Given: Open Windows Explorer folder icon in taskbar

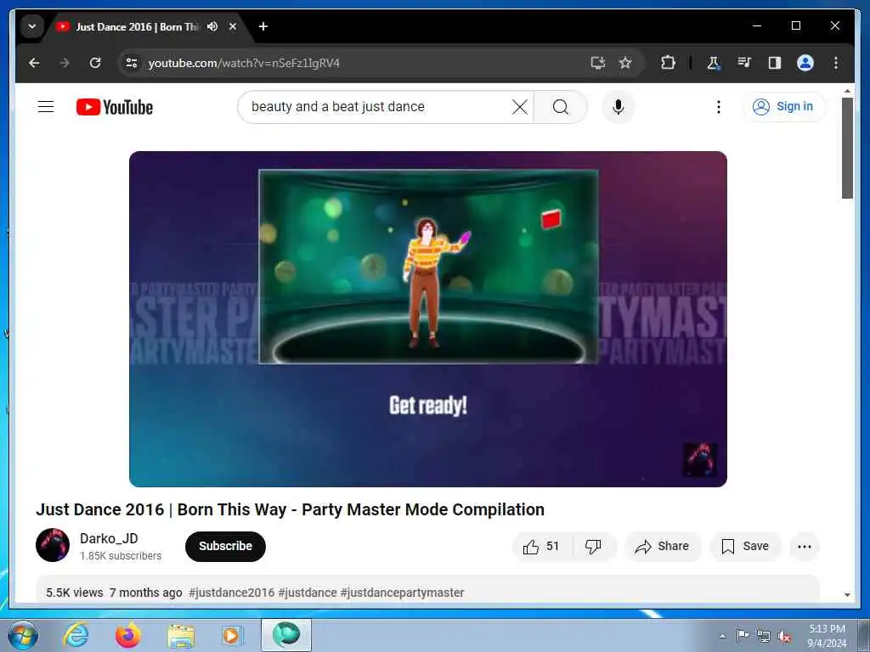Looking at the screenshot, I should [181, 635].
